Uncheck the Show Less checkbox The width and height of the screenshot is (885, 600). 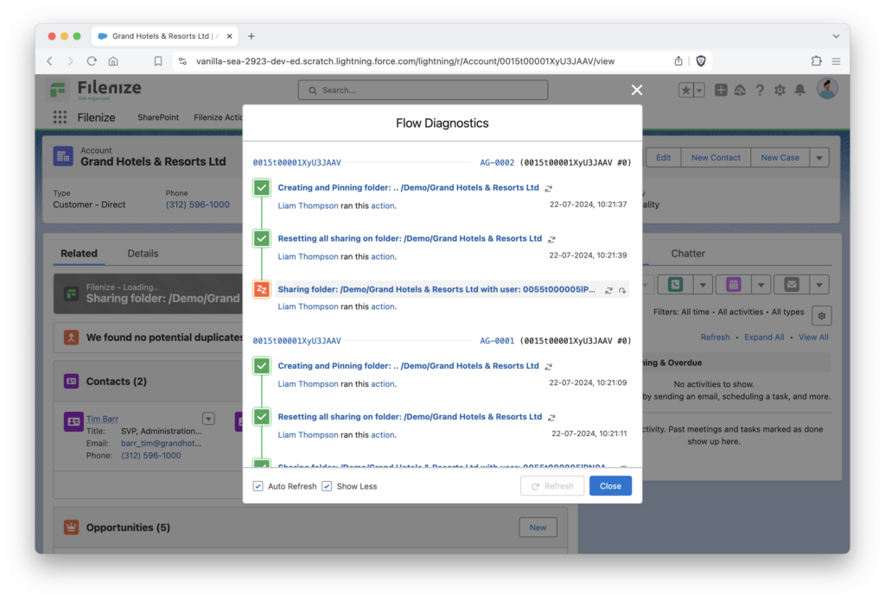pos(327,486)
